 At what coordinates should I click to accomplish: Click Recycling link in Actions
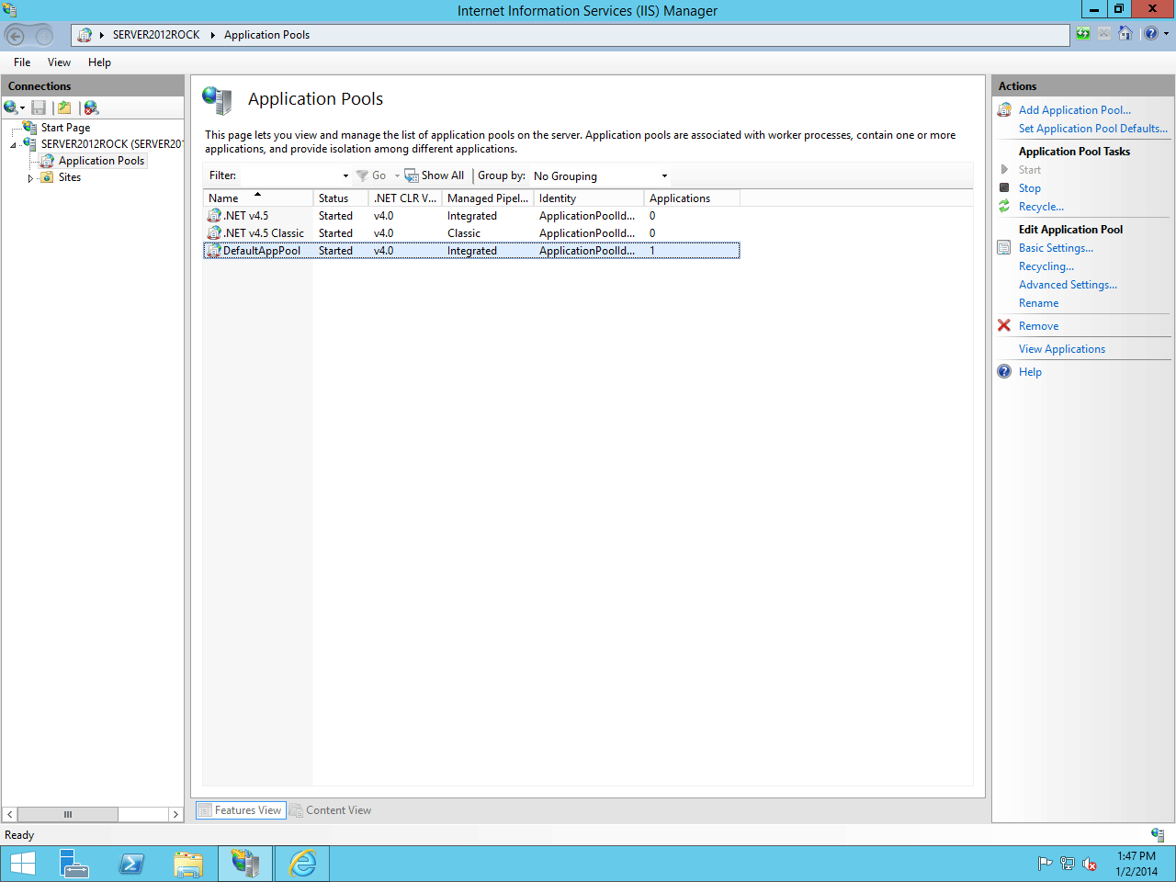coord(1046,266)
